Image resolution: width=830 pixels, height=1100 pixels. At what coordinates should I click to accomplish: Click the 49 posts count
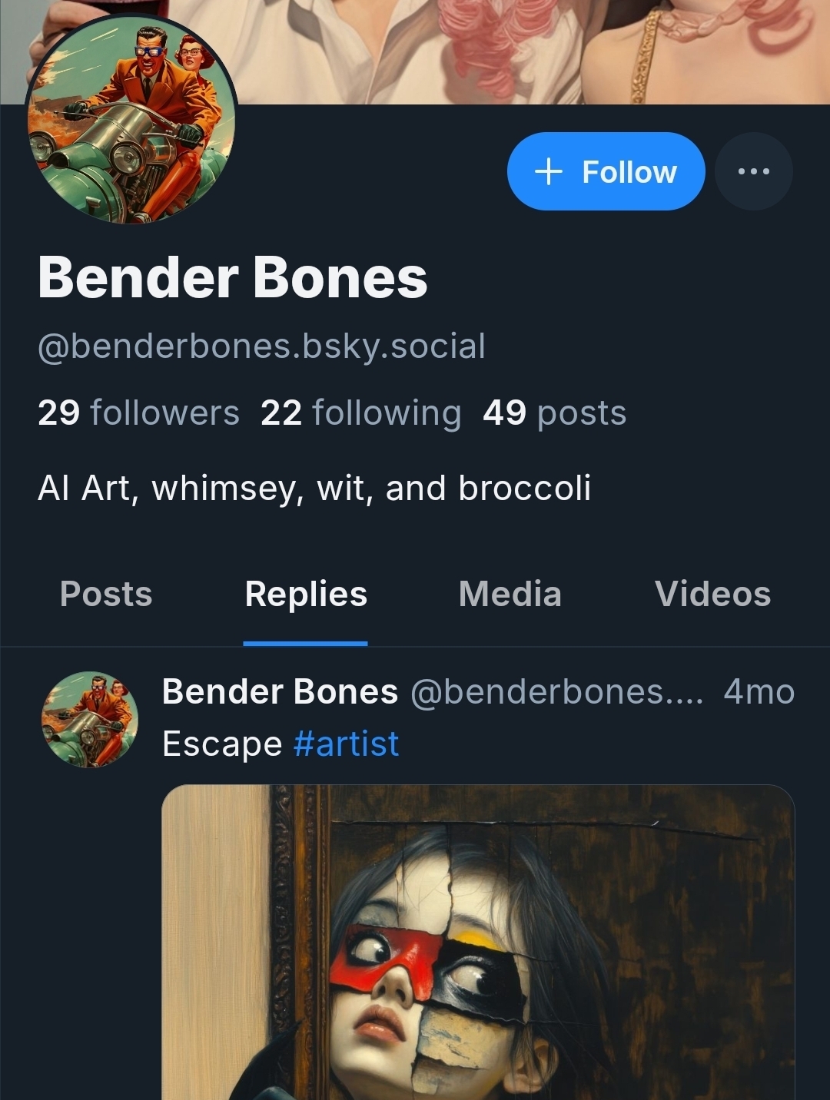(x=554, y=412)
